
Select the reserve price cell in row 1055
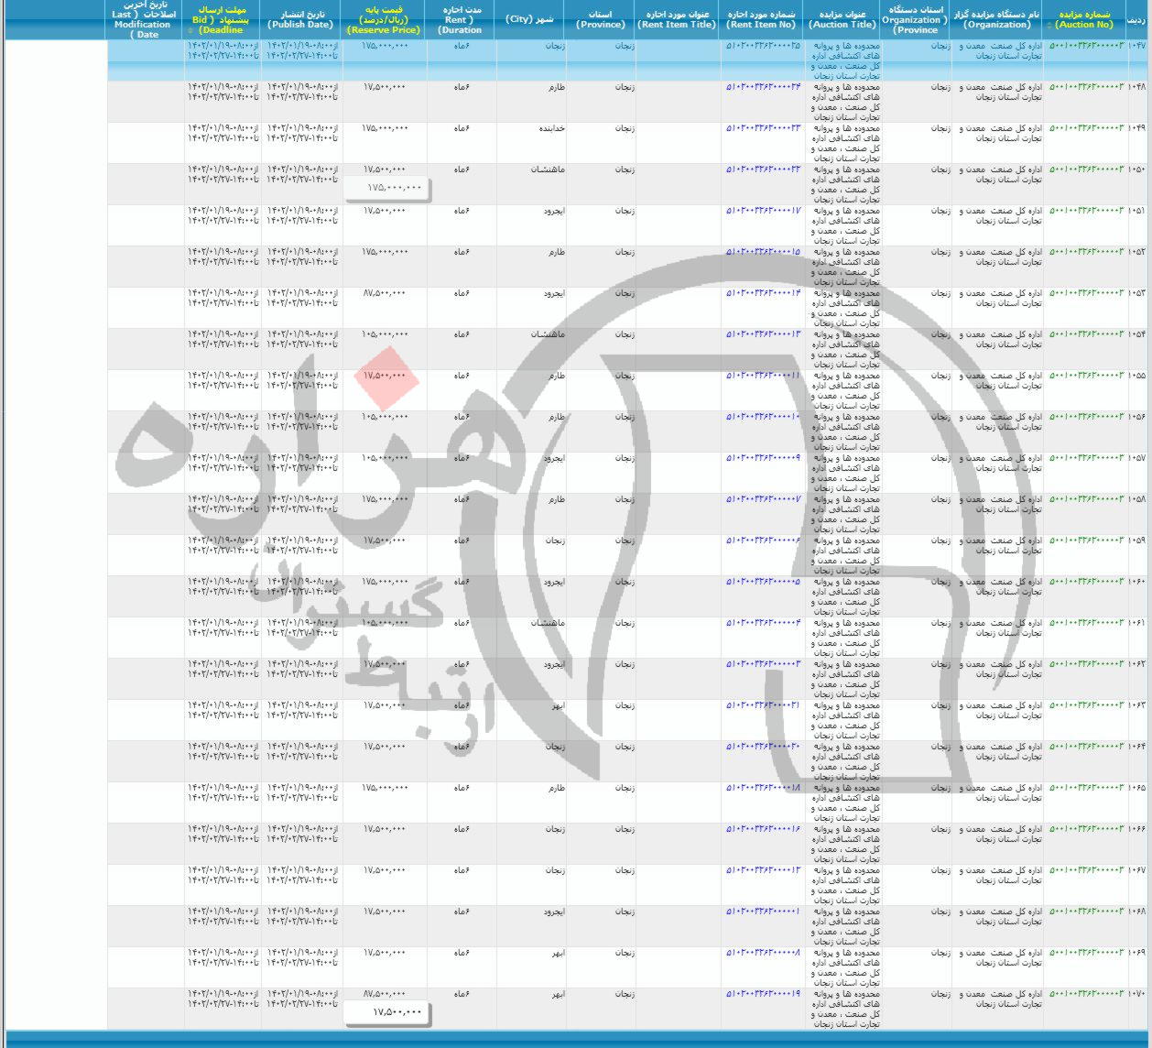click(x=385, y=376)
